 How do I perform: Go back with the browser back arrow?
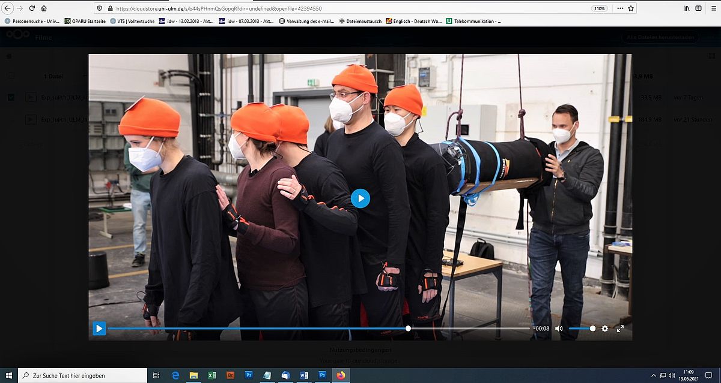8,8
